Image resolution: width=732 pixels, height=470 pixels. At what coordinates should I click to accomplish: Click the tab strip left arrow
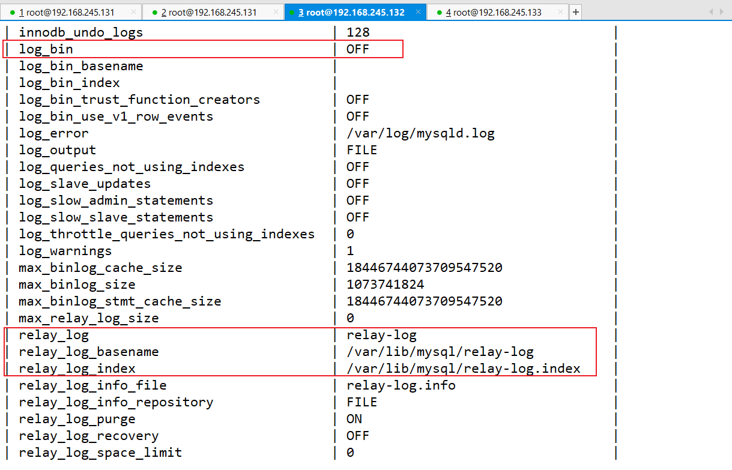pyautogui.click(x=712, y=11)
